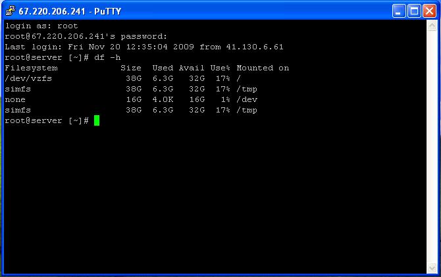Click the green terminal cursor block
Viewport: 441px width, 277px height.
[97, 120]
